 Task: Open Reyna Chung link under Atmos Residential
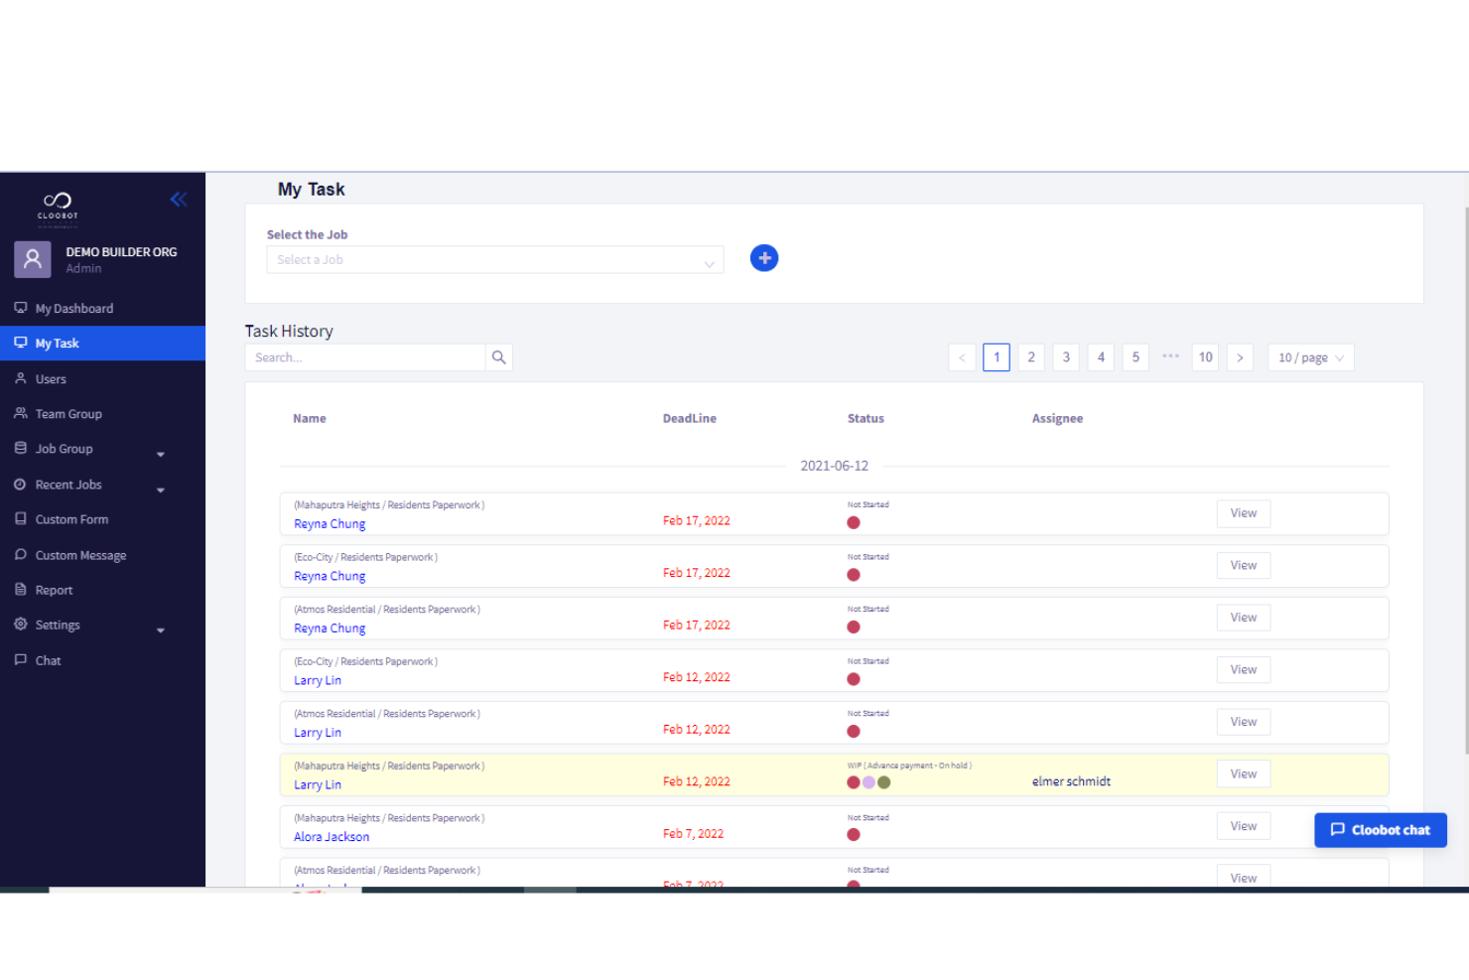point(330,629)
